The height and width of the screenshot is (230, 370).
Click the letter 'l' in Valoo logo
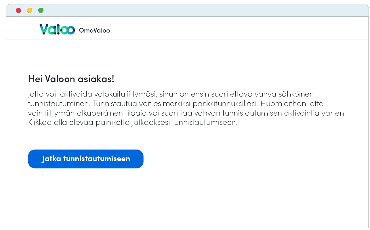pos(58,29)
